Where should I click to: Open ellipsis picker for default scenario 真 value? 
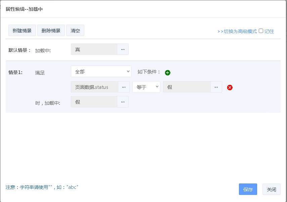(x=123, y=49)
